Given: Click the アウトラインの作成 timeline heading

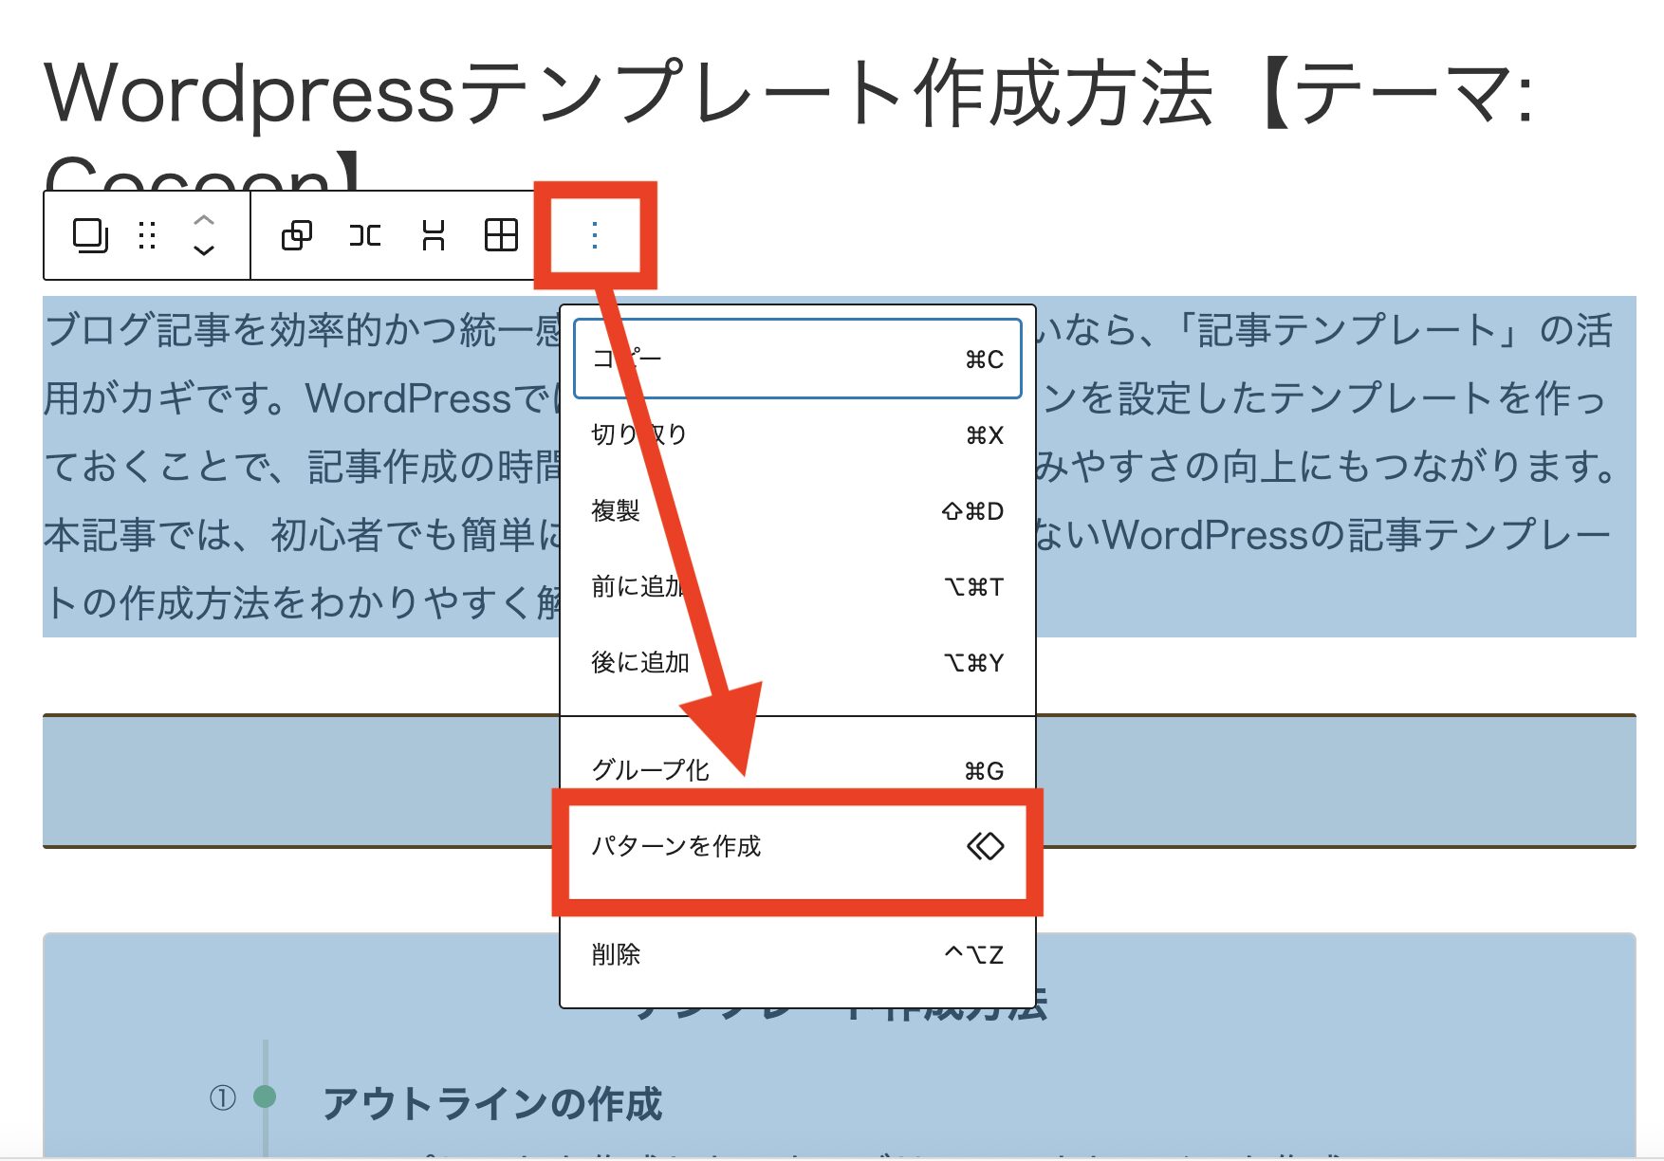Looking at the screenshot, I should click(492, 1104).
